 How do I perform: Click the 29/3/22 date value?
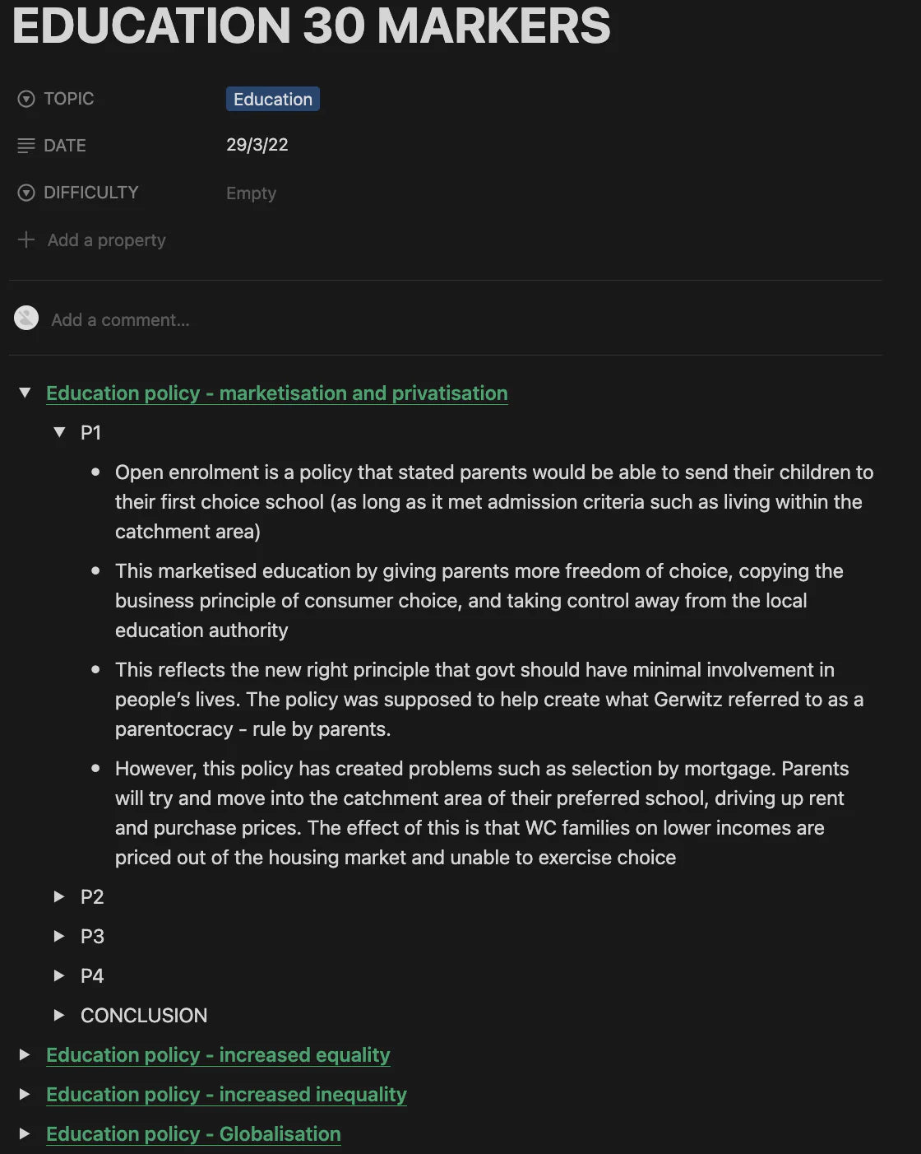click(x=257, y=145)
